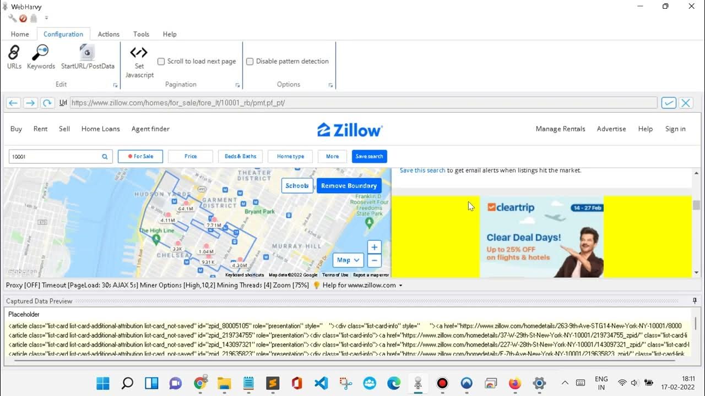Click the cleartrip advertisement banner

542,237
